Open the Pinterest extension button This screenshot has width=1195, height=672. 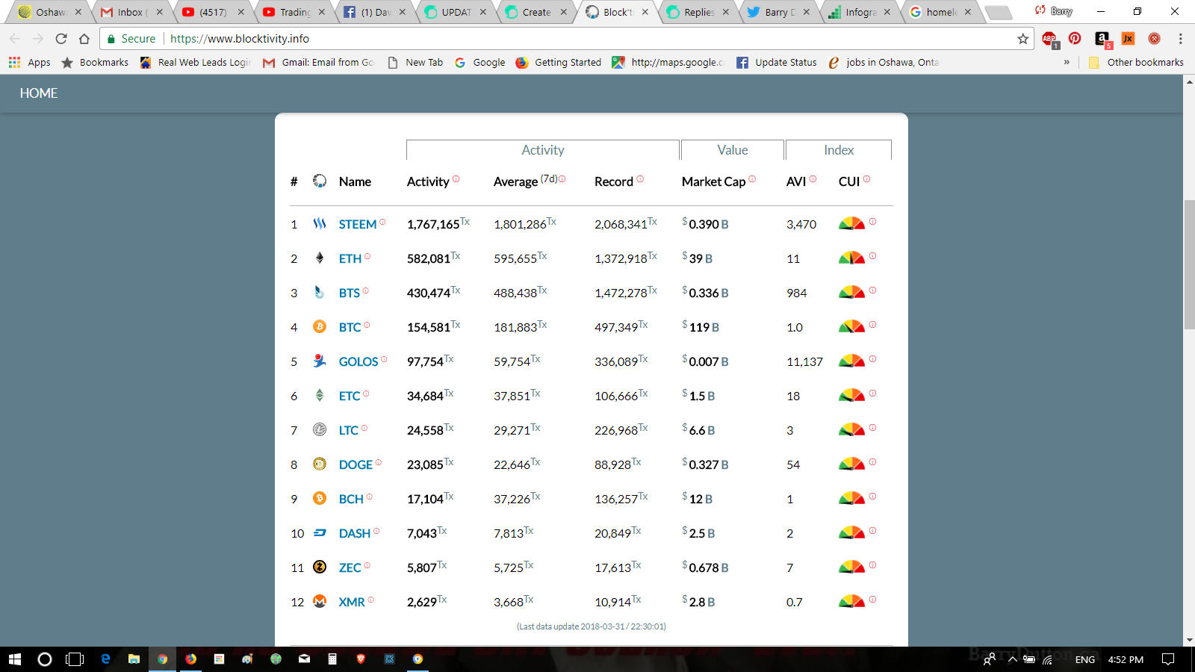point(1075,39)
